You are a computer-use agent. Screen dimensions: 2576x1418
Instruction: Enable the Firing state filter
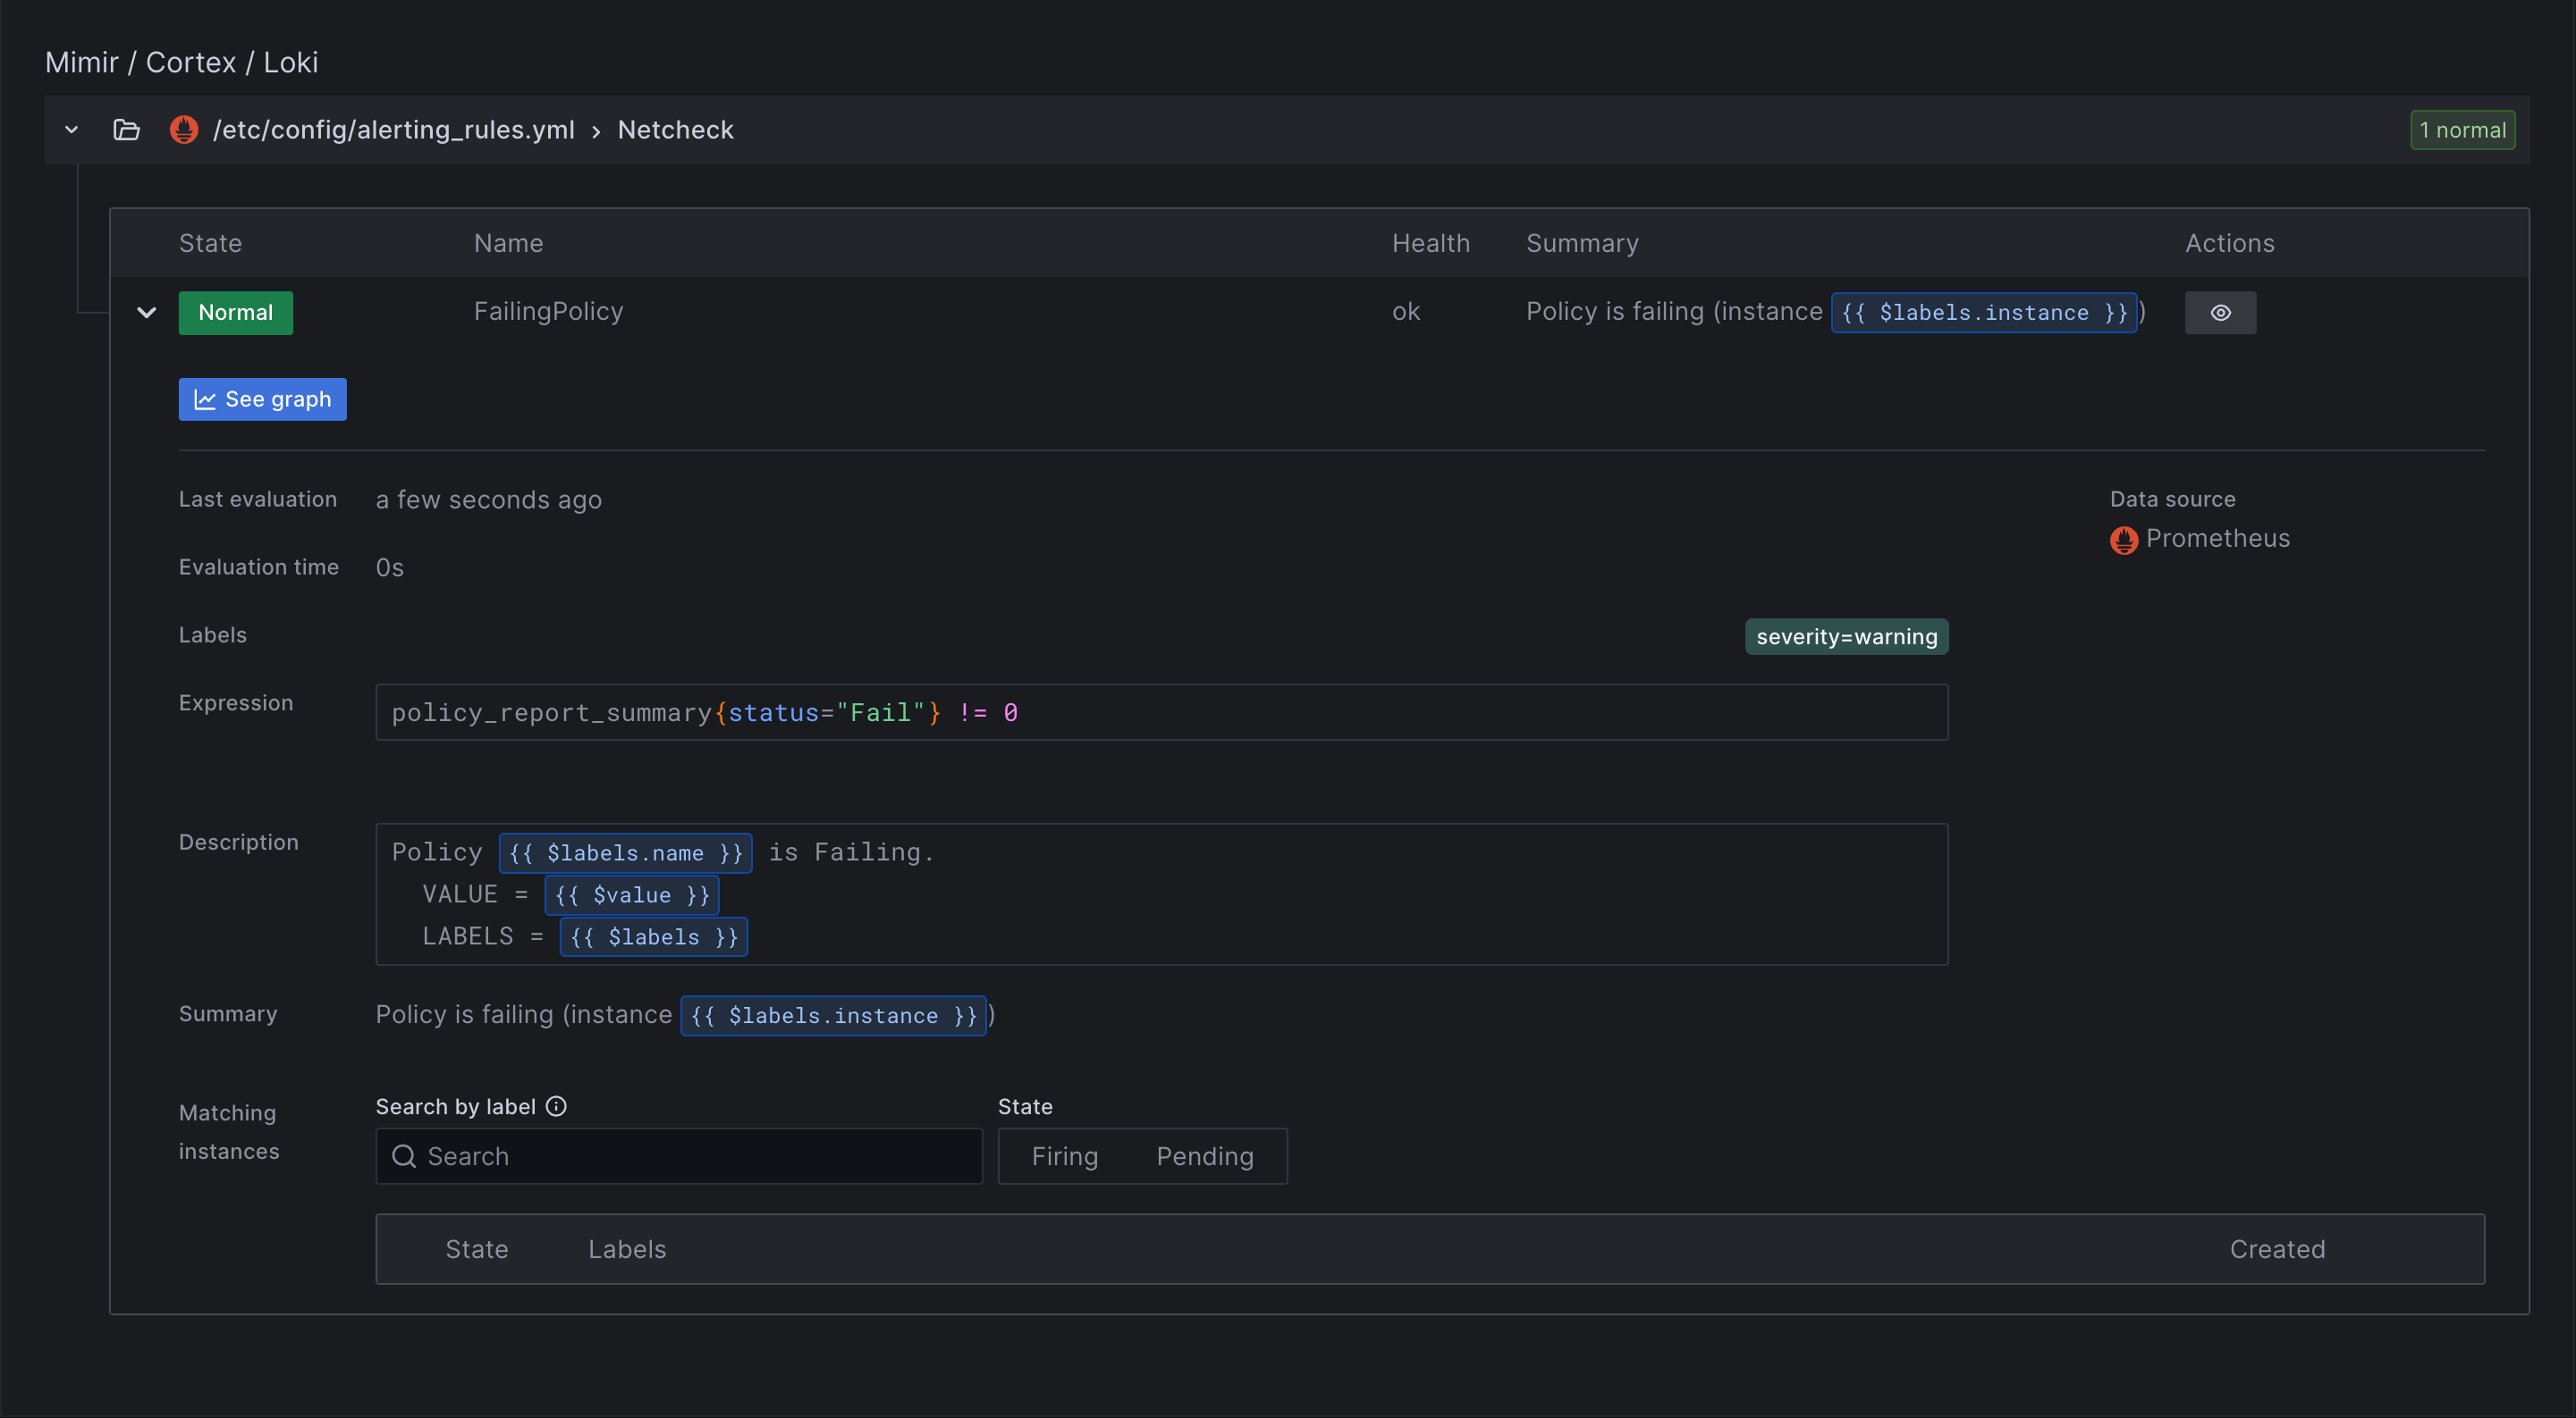tap(1064, 1156)
